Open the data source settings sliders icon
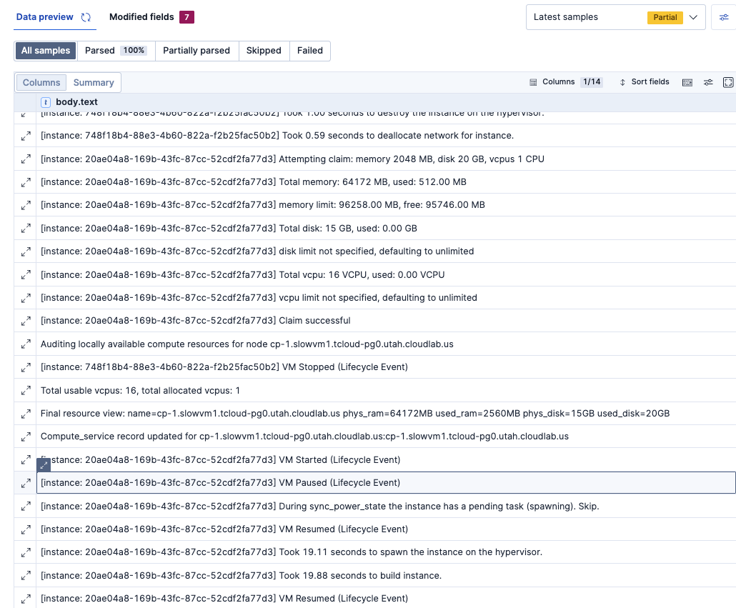 (724, 17)
